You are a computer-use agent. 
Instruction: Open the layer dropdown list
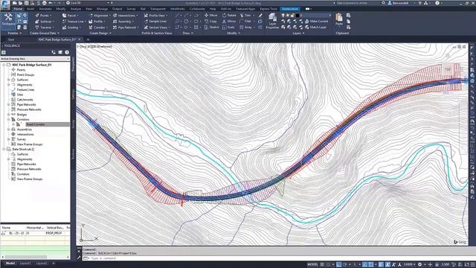pyautogui.click(x=330, y=15)
